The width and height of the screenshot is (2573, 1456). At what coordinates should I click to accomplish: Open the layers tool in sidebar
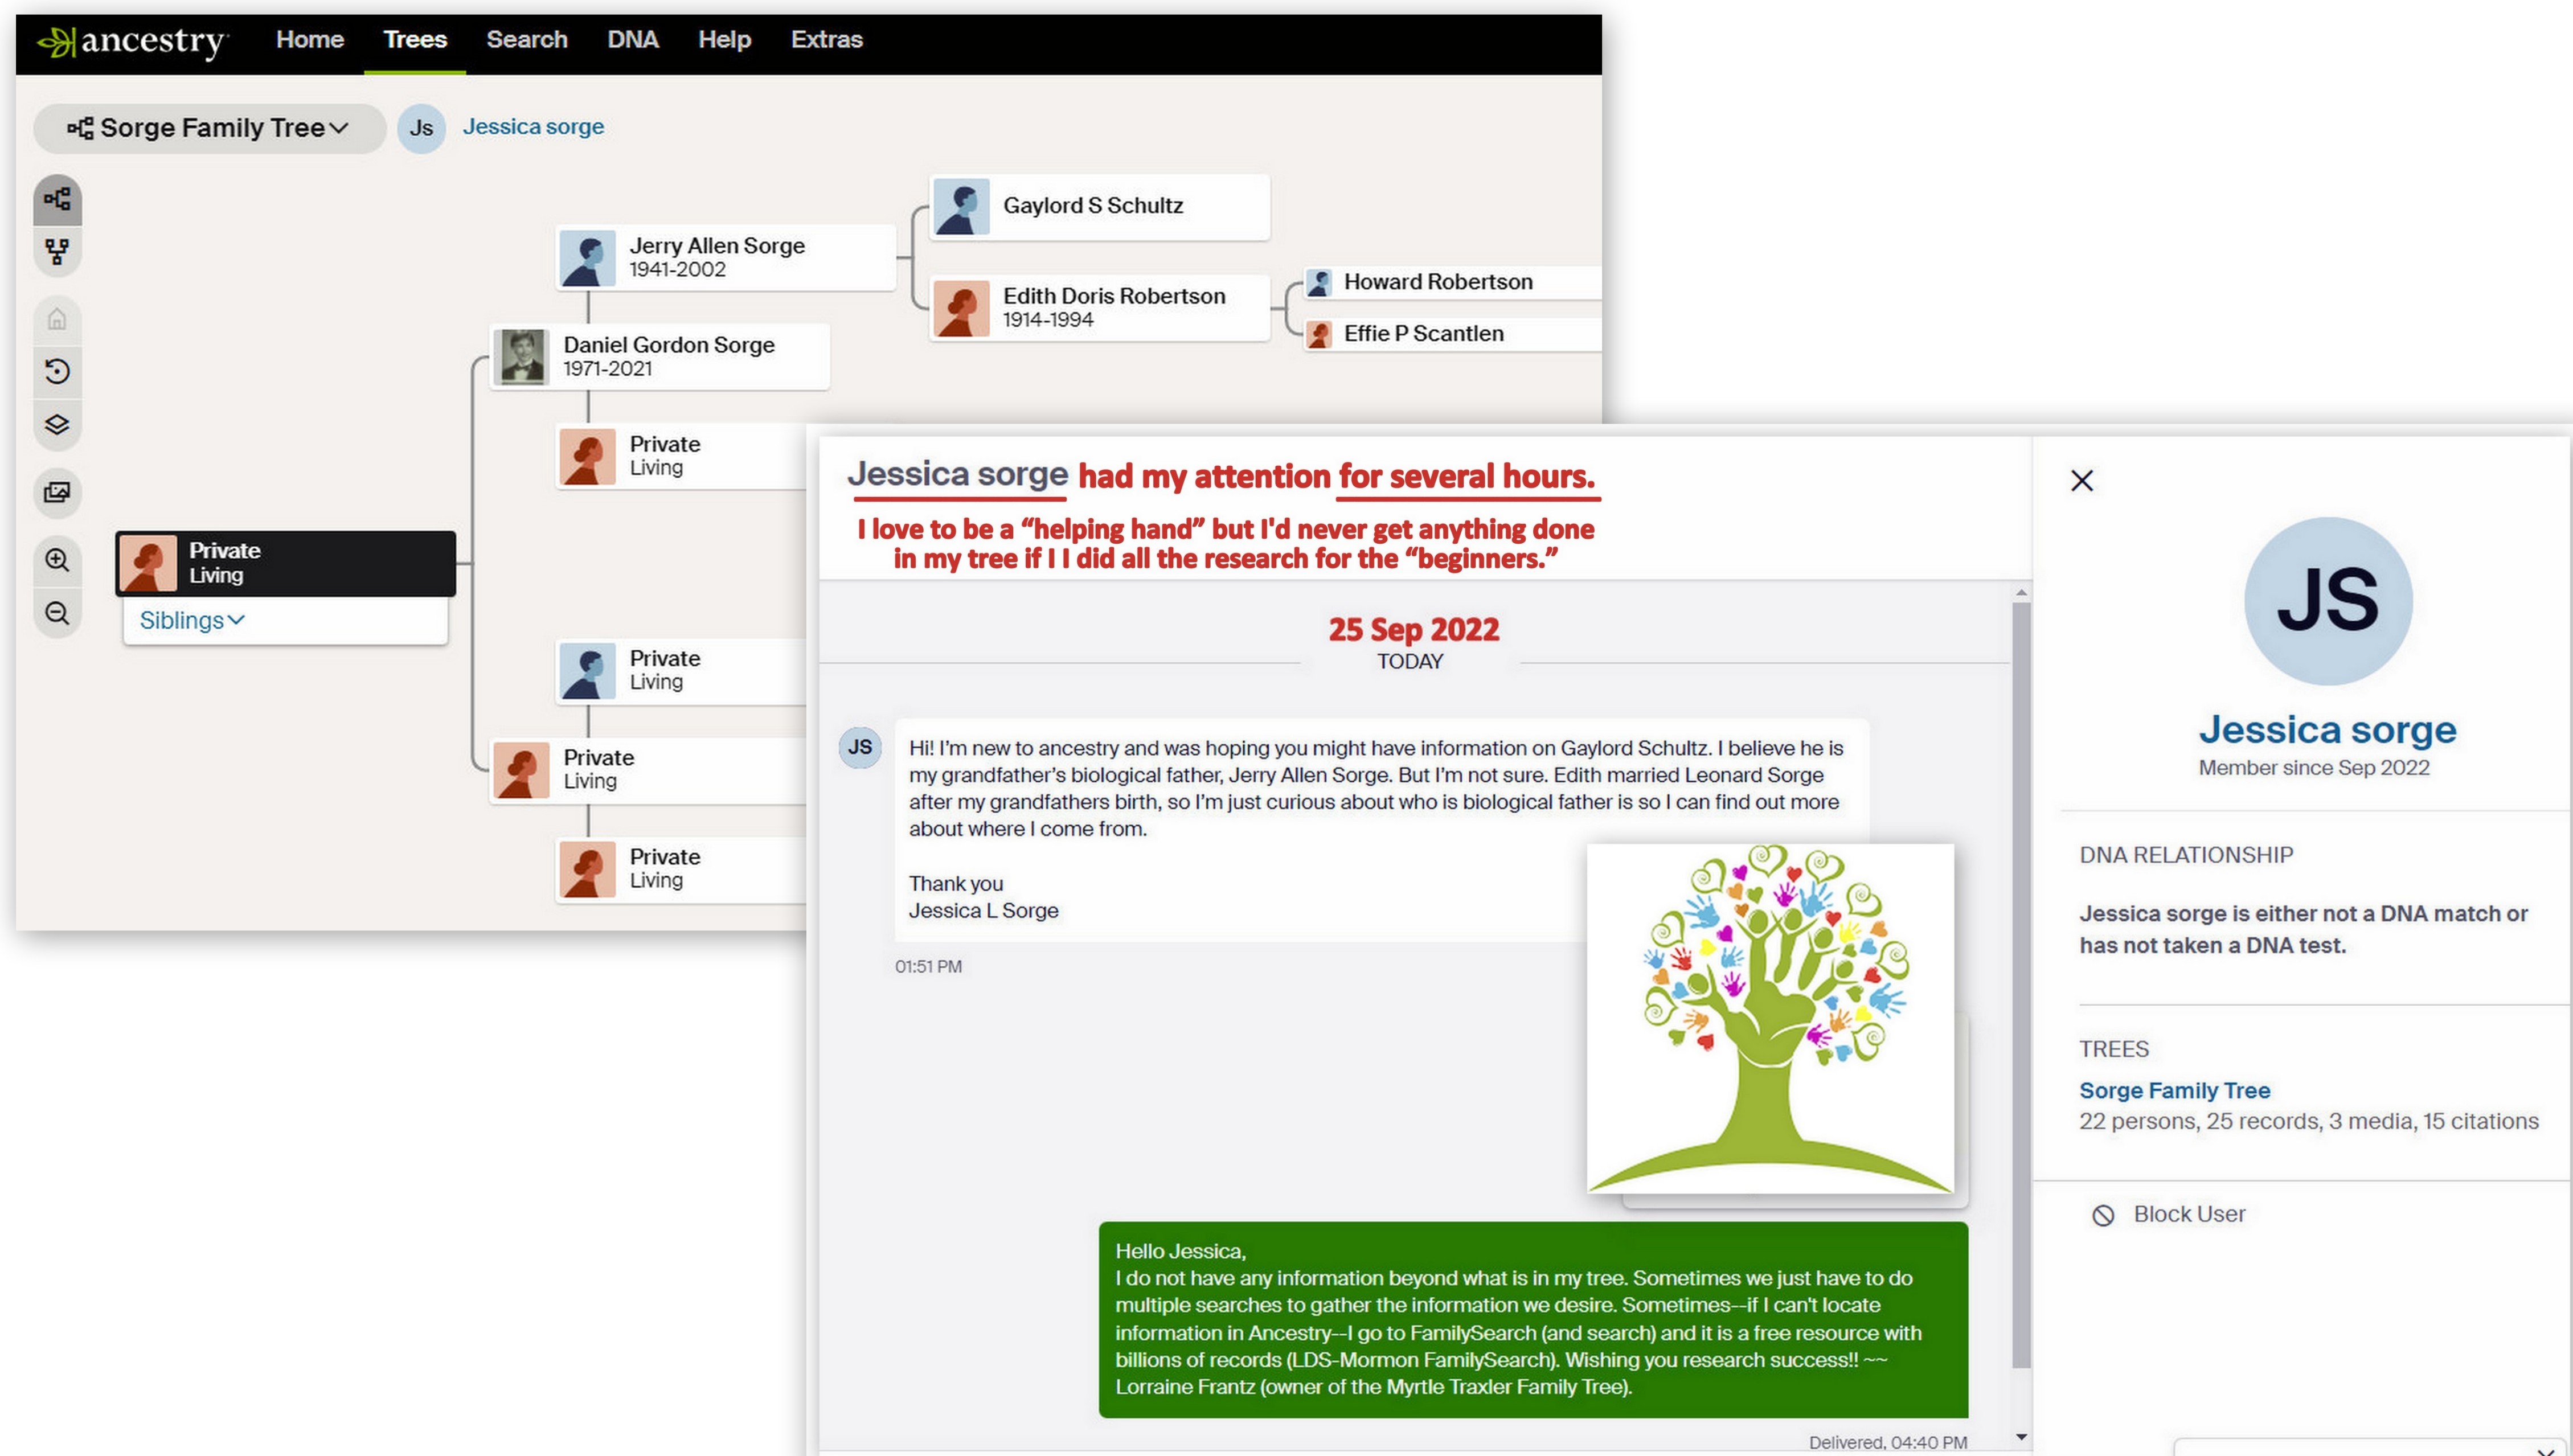(57, 424)
